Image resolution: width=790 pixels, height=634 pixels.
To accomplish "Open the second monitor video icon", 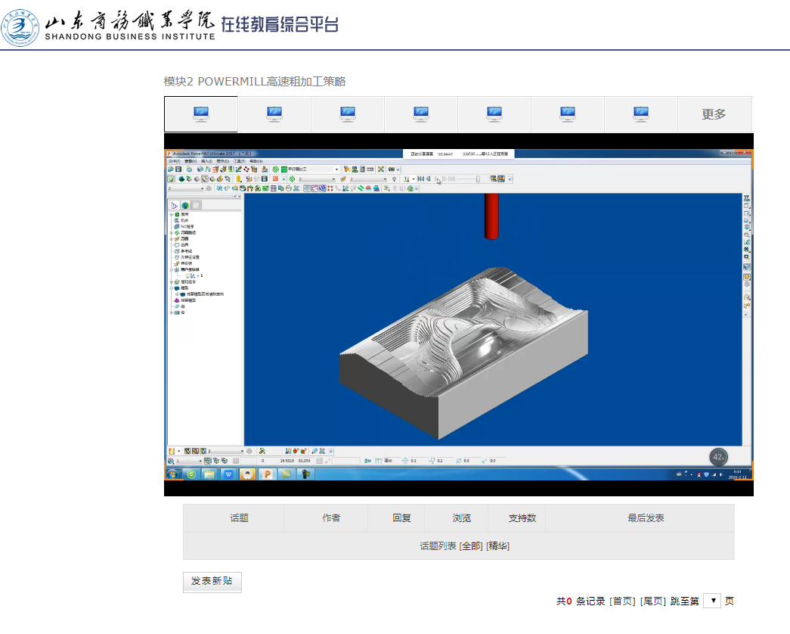I will (x=274, y=114).
